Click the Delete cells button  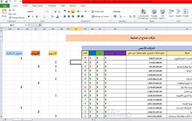(178, 14)
